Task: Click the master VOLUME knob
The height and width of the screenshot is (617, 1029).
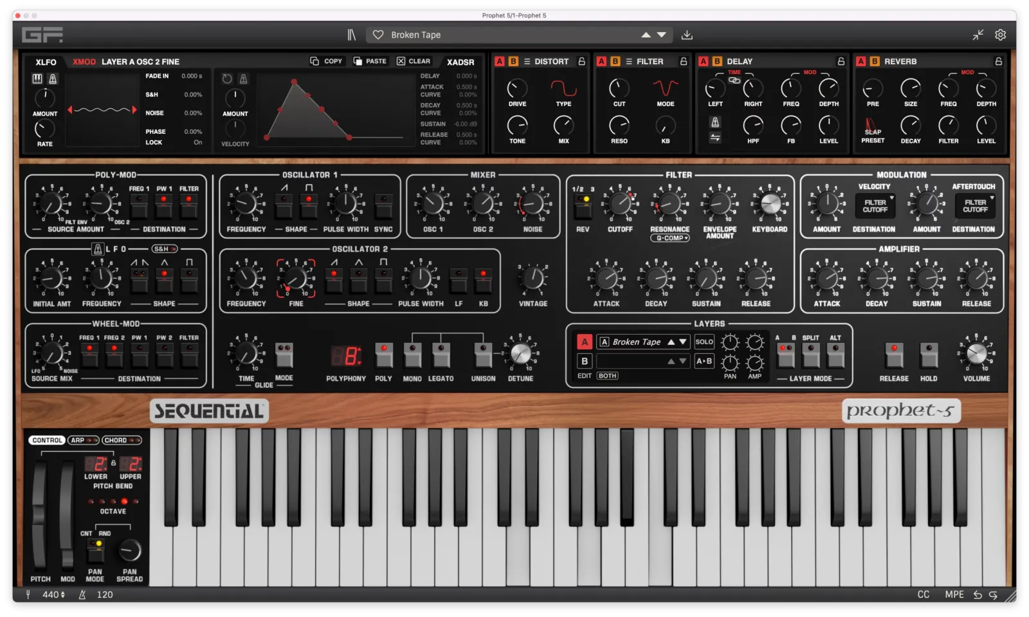Action: 976,353
